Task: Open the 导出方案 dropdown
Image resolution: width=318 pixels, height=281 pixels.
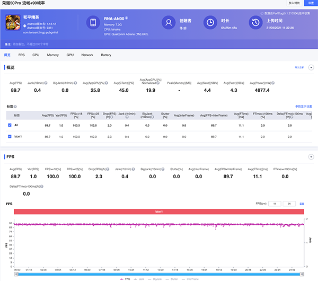Action: pyautogui.click(x=299, y=68)
